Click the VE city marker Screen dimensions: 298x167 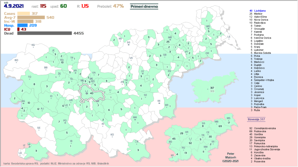point(131,59)
